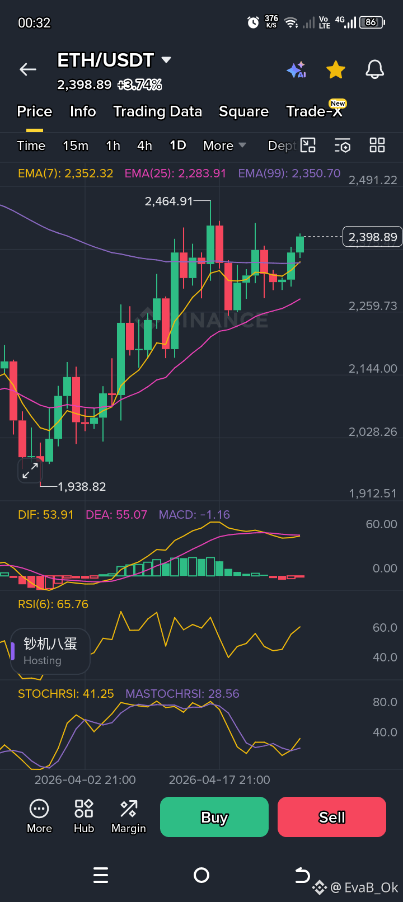Viewport: 403px width, 902px height.
Task: Select the Time chart interval
Action: [x=31, y=145]
